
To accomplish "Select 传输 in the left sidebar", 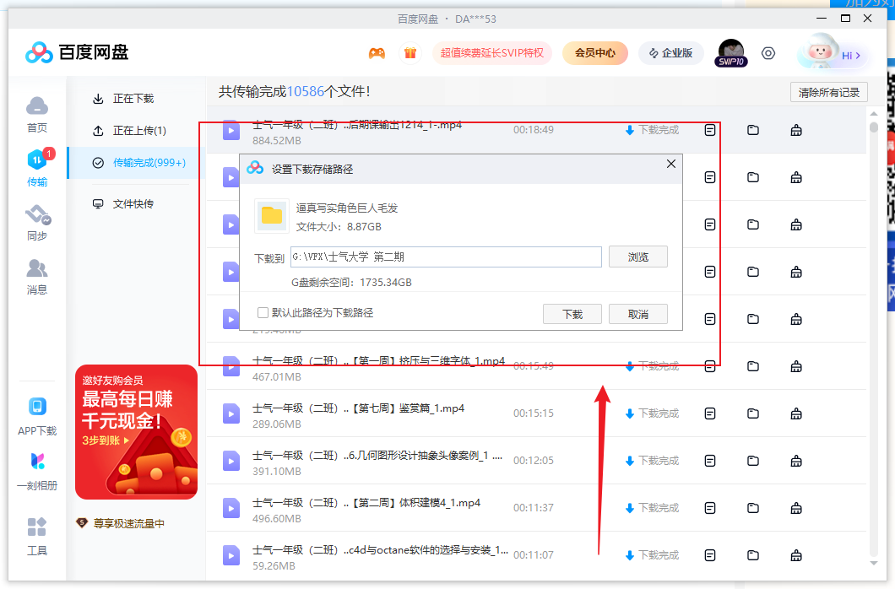I will 37,167.
